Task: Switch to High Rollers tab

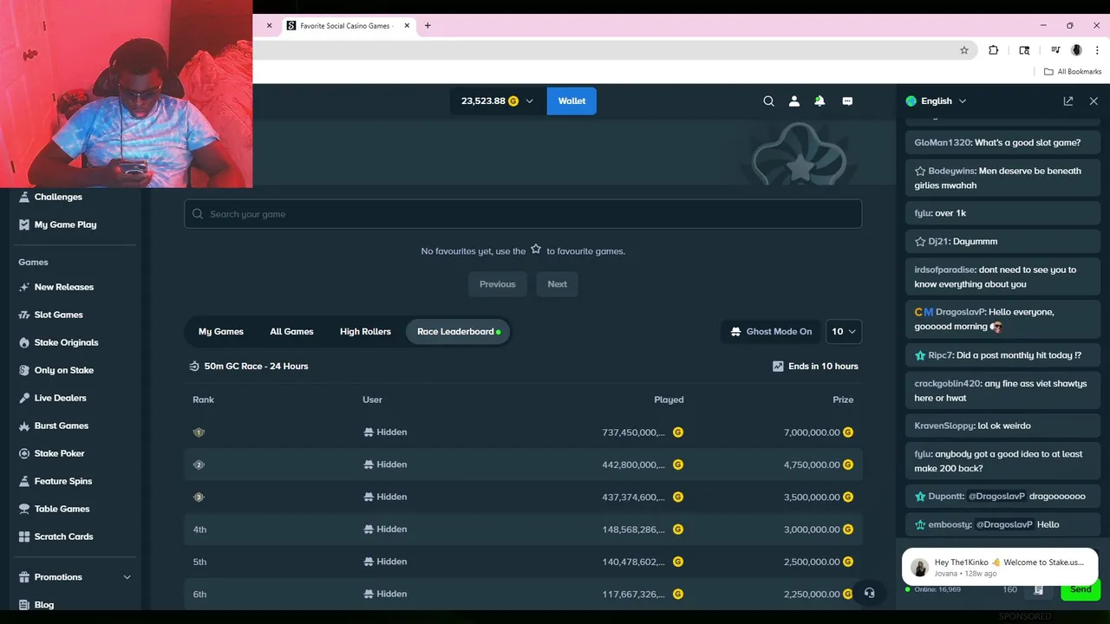Action: point(365,332)
